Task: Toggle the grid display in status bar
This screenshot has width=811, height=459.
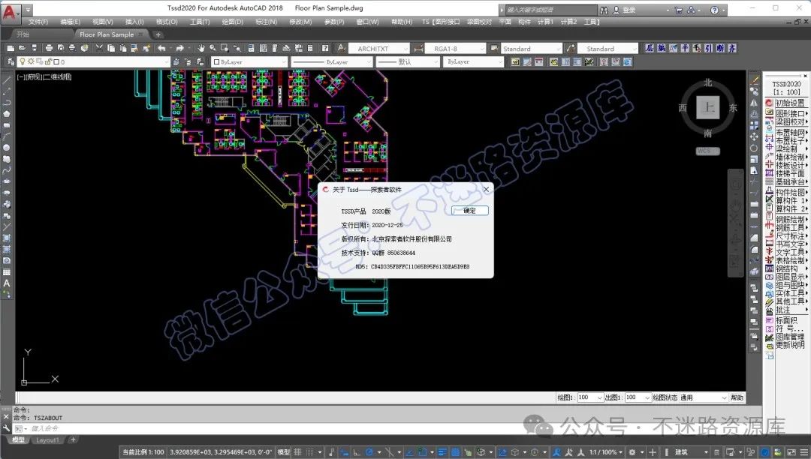Action: point(298,452)
